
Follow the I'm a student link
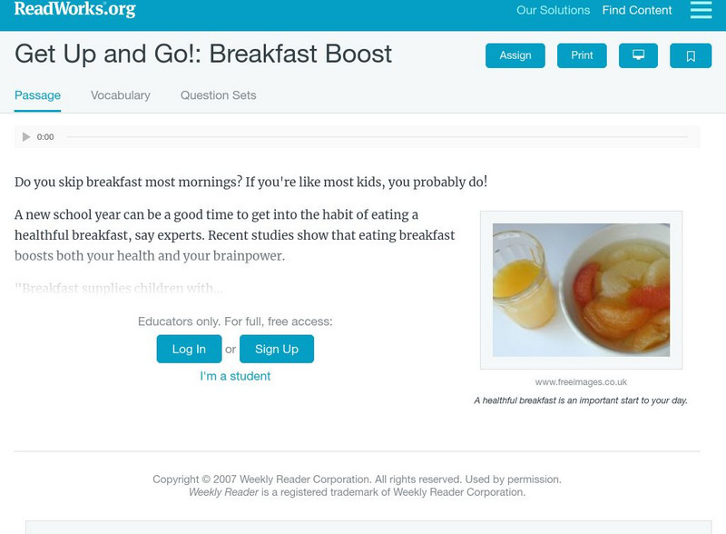click(235, 376)
